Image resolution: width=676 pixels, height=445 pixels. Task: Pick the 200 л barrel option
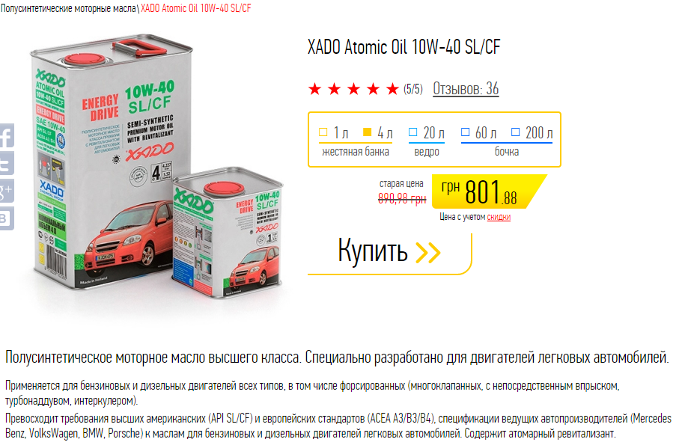coord(532,132)
